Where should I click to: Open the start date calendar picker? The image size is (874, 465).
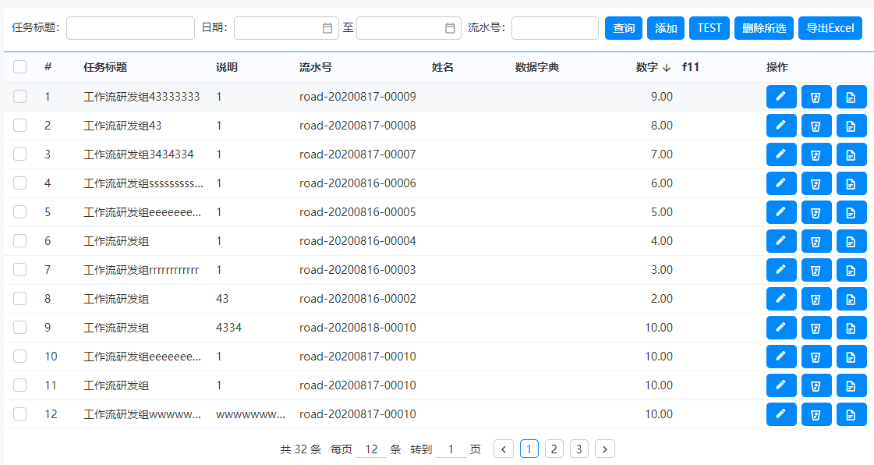(x=327, y=28)
